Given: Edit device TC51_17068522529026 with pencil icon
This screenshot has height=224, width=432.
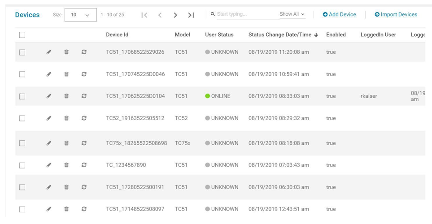Looking at the screenshot, I should pyautogui.click(x=49, y=52).
